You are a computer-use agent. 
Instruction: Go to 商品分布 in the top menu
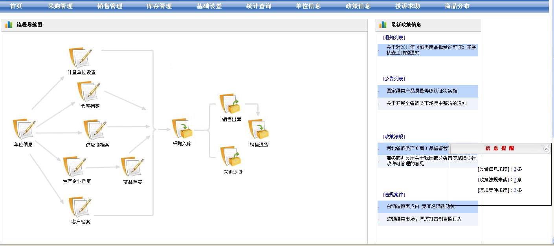[x=457, y=6]
